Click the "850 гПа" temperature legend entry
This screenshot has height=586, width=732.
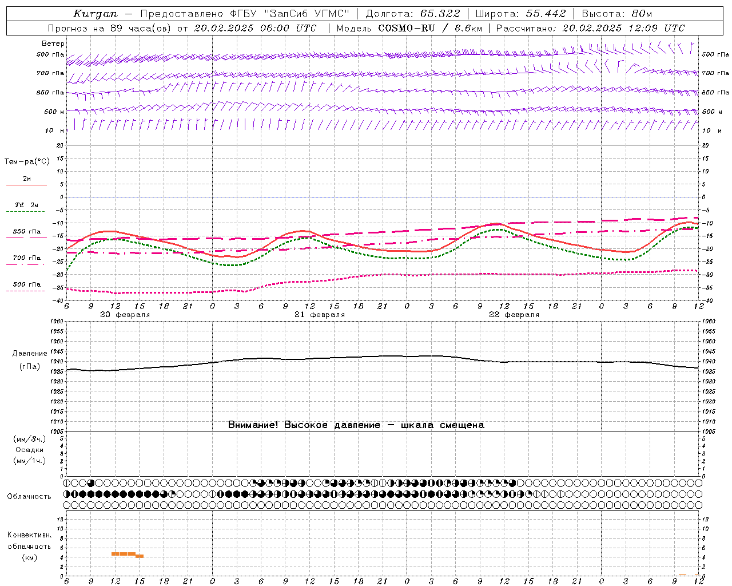[x=27, y=232]
